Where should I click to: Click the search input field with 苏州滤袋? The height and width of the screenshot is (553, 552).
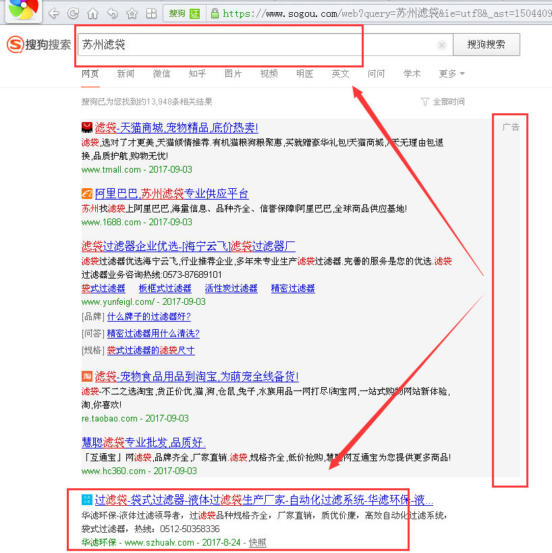click(256, 45)
